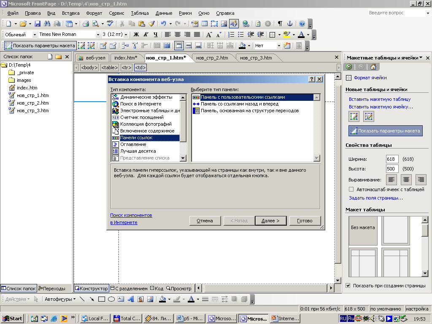Click the Ширина width input field
Screen dimensions: 432x324
click(x=392, y=159)
